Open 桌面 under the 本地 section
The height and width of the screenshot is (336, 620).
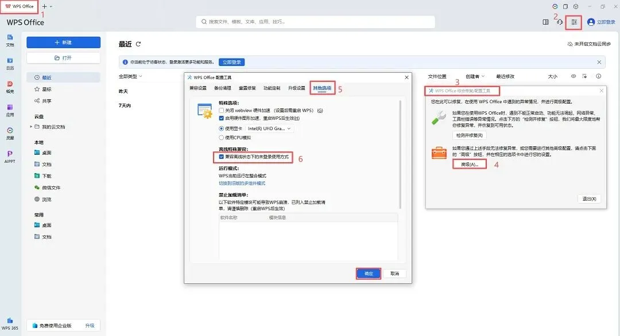(x=42, y=153)
